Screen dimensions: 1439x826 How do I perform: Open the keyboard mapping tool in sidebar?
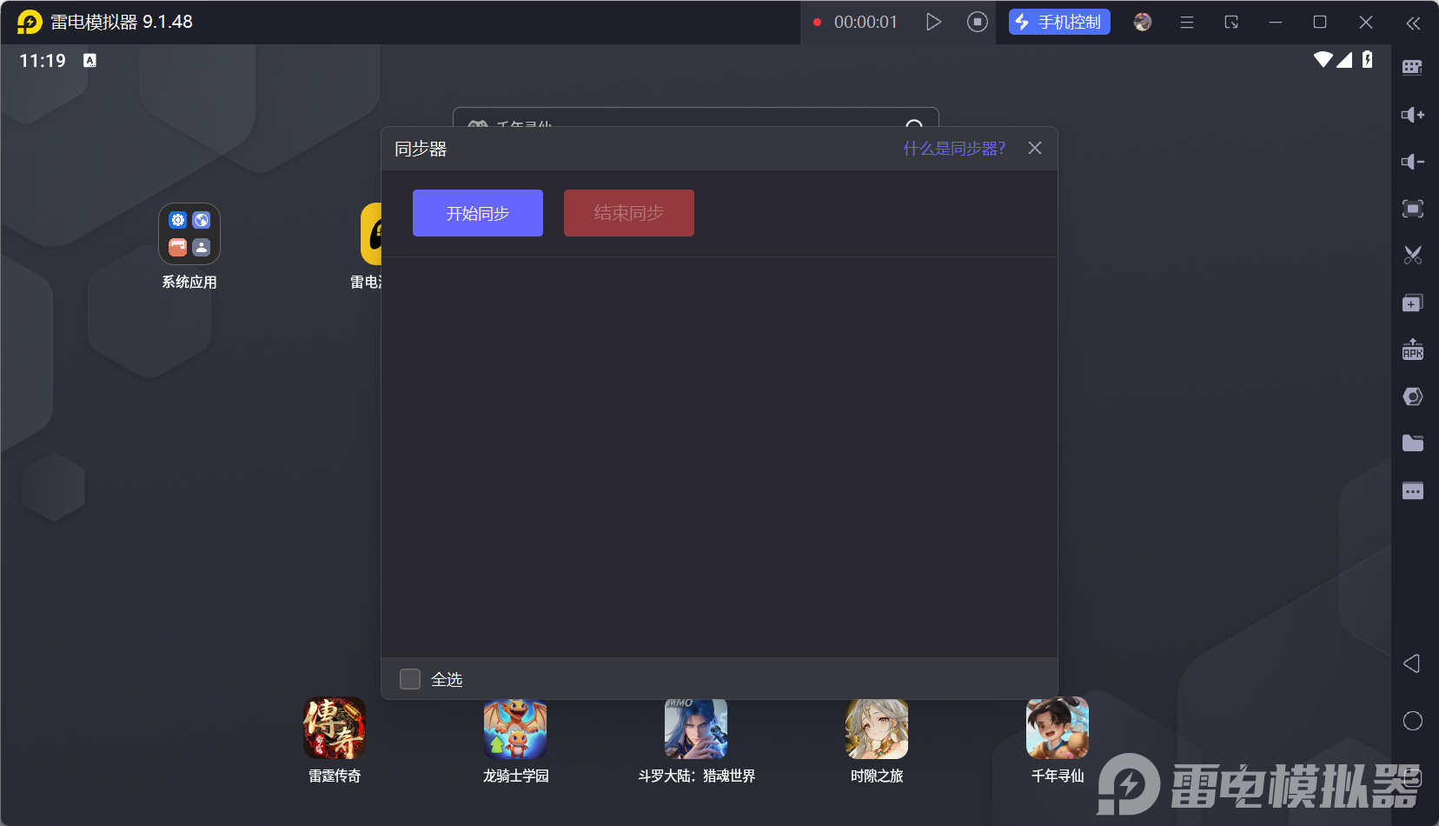pos(1413,66)
